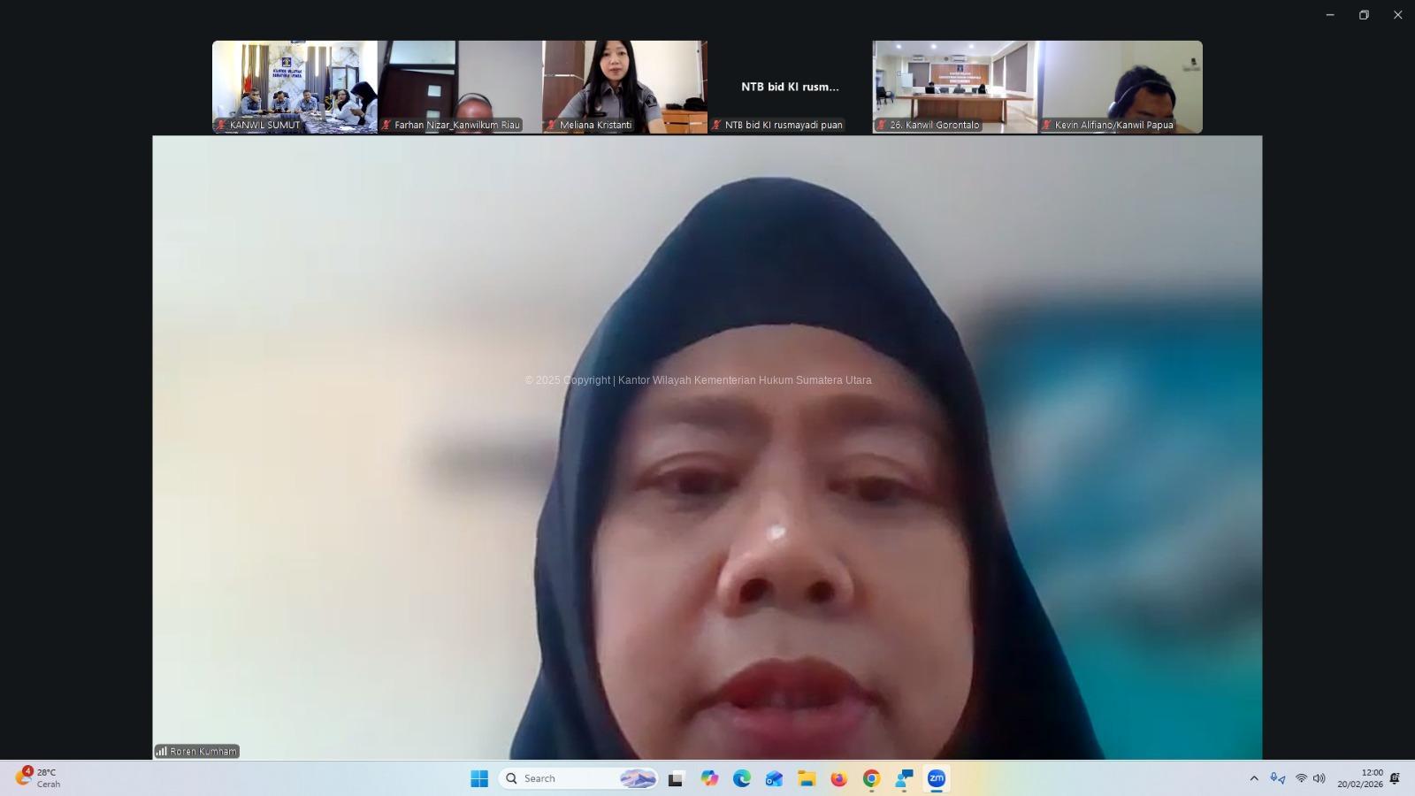The width and height of the screenshot is (1415, 796).
Task: Open Task View on the taskbar
Action: (x=677, y=778)
